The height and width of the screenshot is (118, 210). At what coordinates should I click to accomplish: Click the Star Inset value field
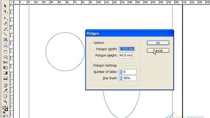[x=130, y=78]
